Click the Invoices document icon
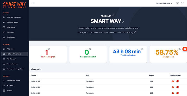The width and height of the screenshot is (187, 96). [x=4, y=91]
